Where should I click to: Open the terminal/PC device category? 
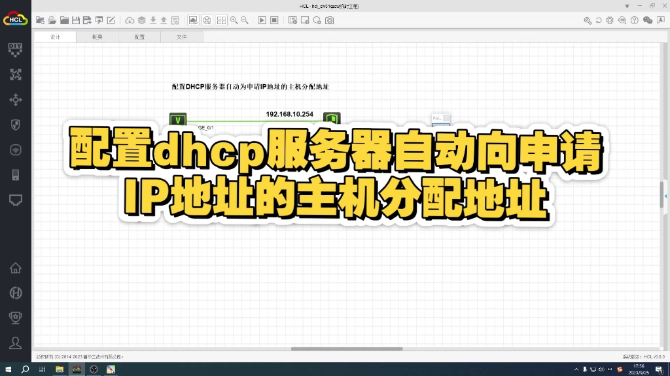14,200
